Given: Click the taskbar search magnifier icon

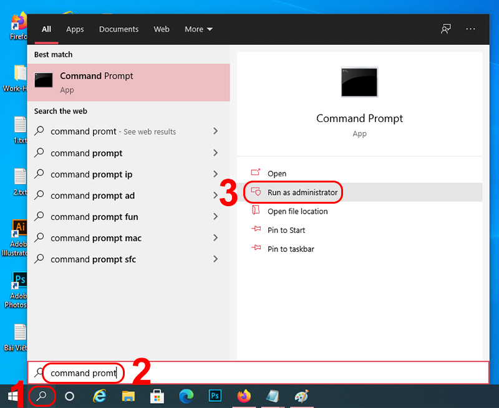Looking at the screenshot, I should point(42,396).
